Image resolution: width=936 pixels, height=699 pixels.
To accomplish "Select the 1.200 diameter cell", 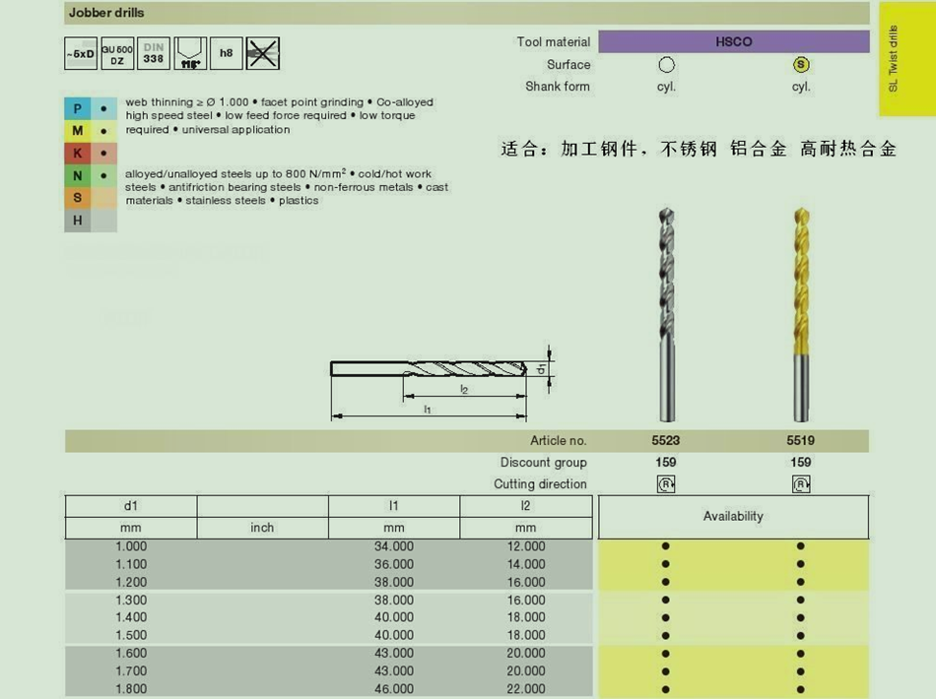I will [x=131, y=582].
